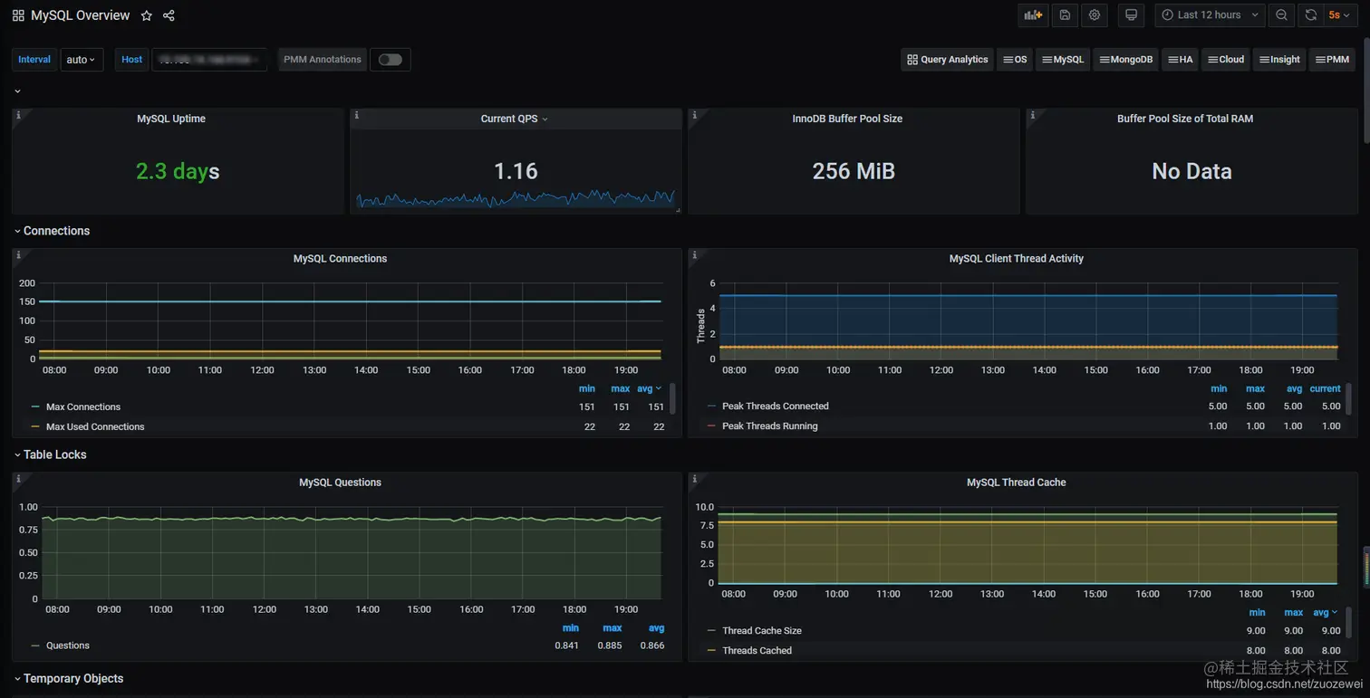Open the OS dashboards menu
The width and height of the screenshot is (1370, 698).
(x=1015, y=60)
